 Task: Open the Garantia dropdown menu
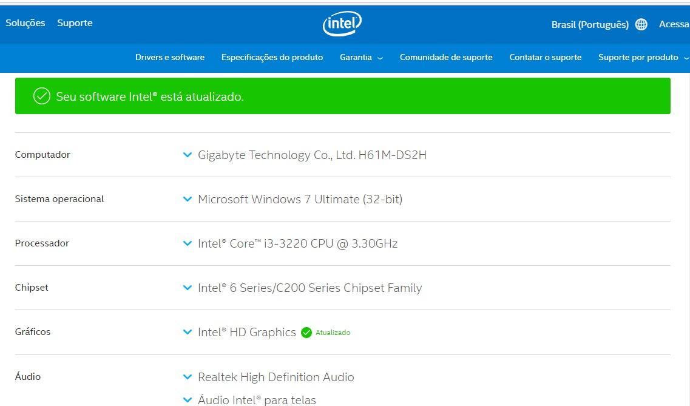pyautogui.click(x=361, y=57)
